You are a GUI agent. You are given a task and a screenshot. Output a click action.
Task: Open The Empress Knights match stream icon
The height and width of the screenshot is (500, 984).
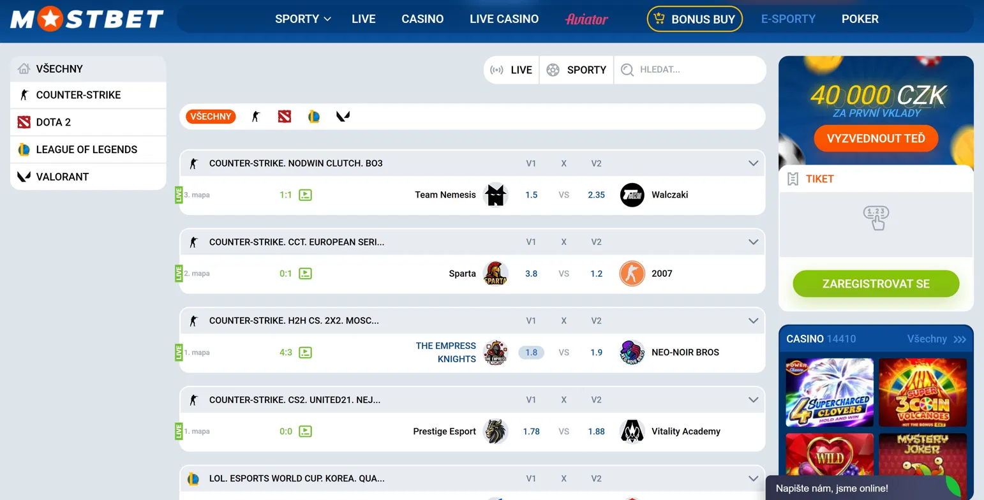tap(305, 353)
